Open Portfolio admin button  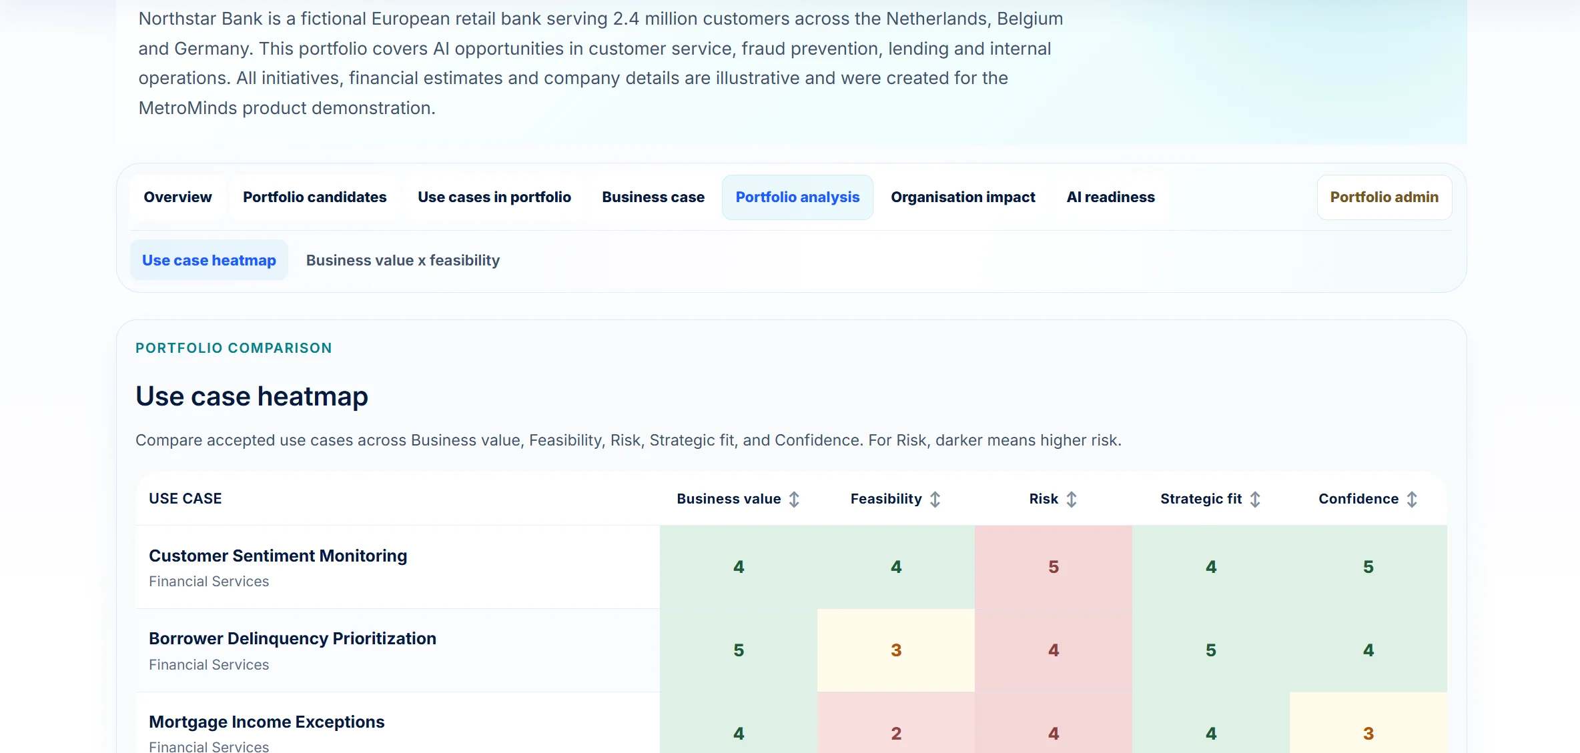point(1385,197)
